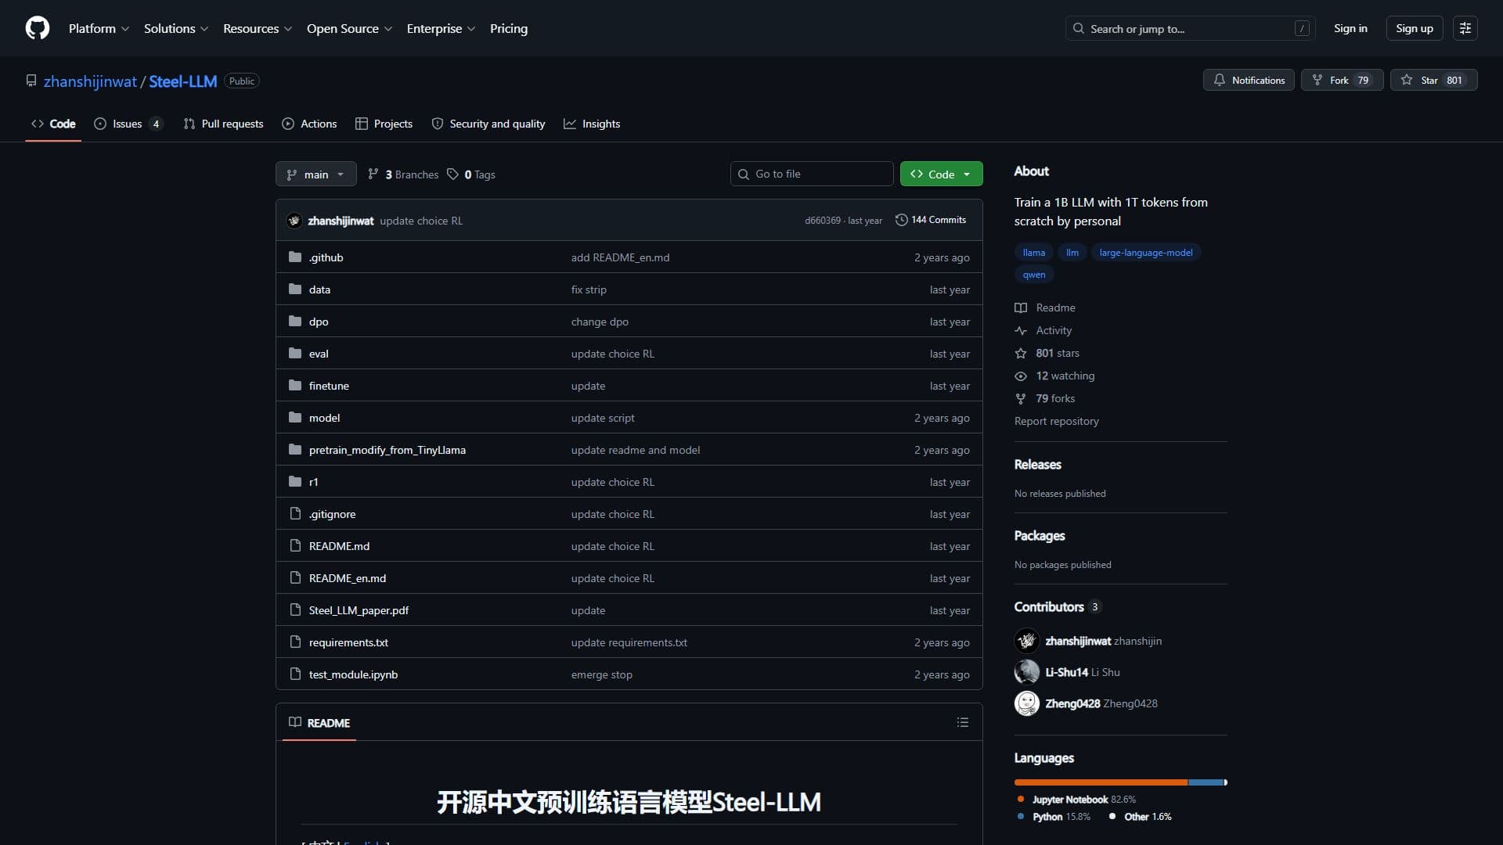Click the data folder icon
Viewport: 1503px width, 845px height.
point(295,289)
